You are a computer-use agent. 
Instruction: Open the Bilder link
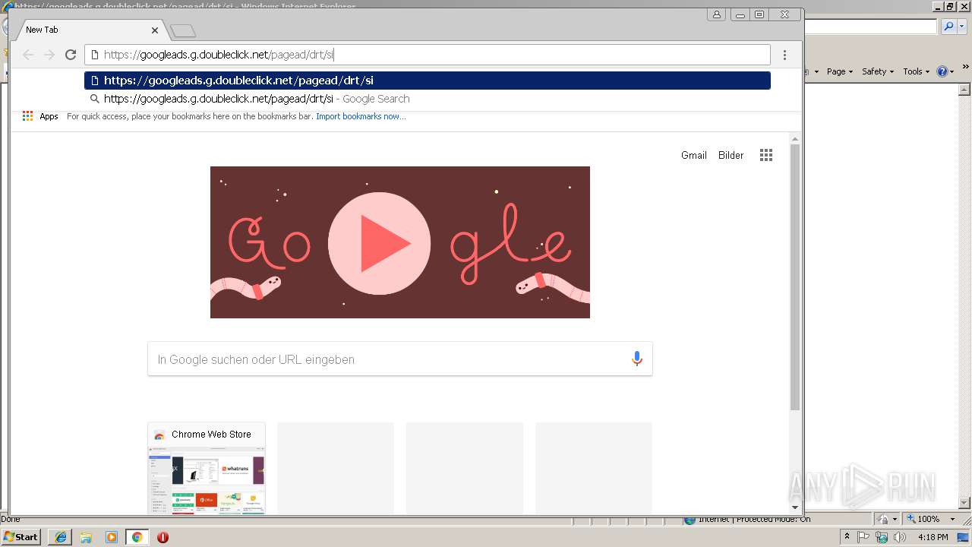pos(731,155)
